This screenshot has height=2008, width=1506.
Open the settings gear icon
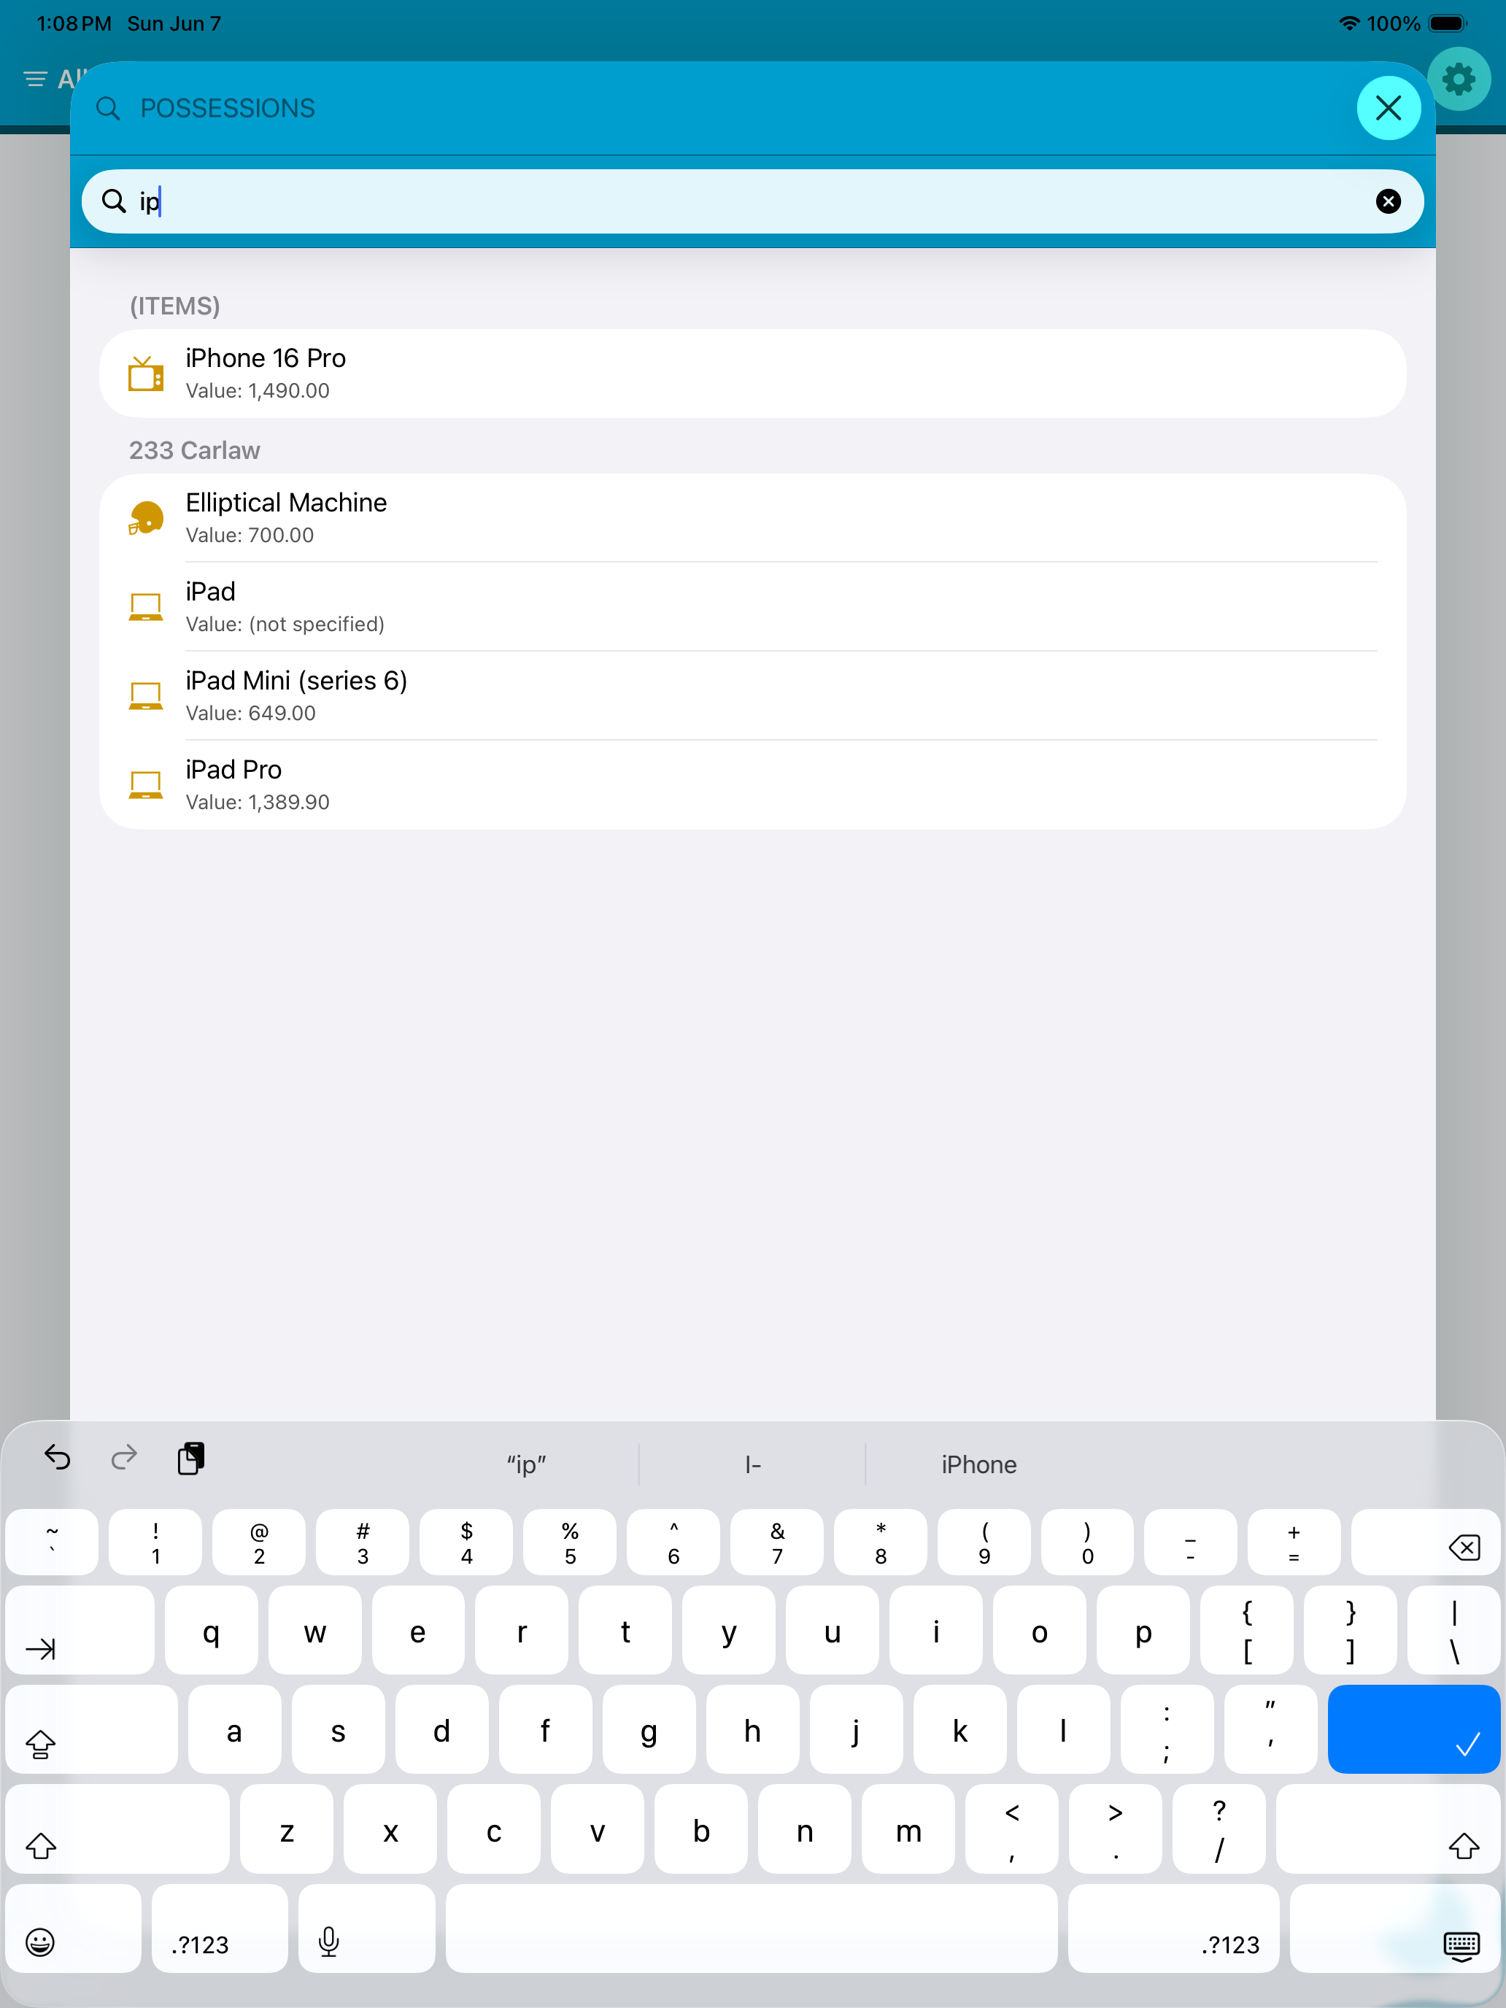[x=1458, y=79]
